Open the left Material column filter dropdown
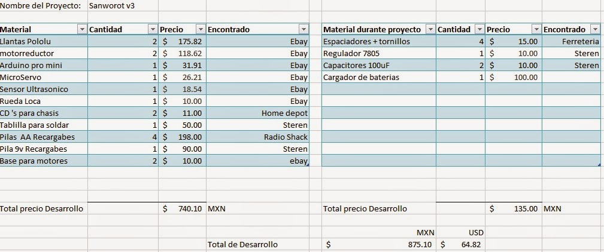The width and height of the screenshot is (604, 252). point(82,29)
